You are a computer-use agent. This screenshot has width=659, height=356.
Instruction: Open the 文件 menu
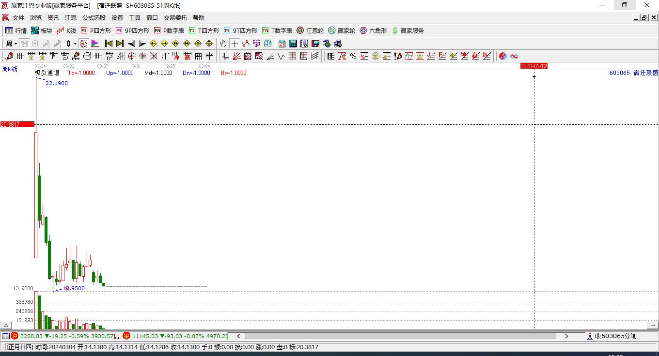pyautogui.click(x=18, y=18)
